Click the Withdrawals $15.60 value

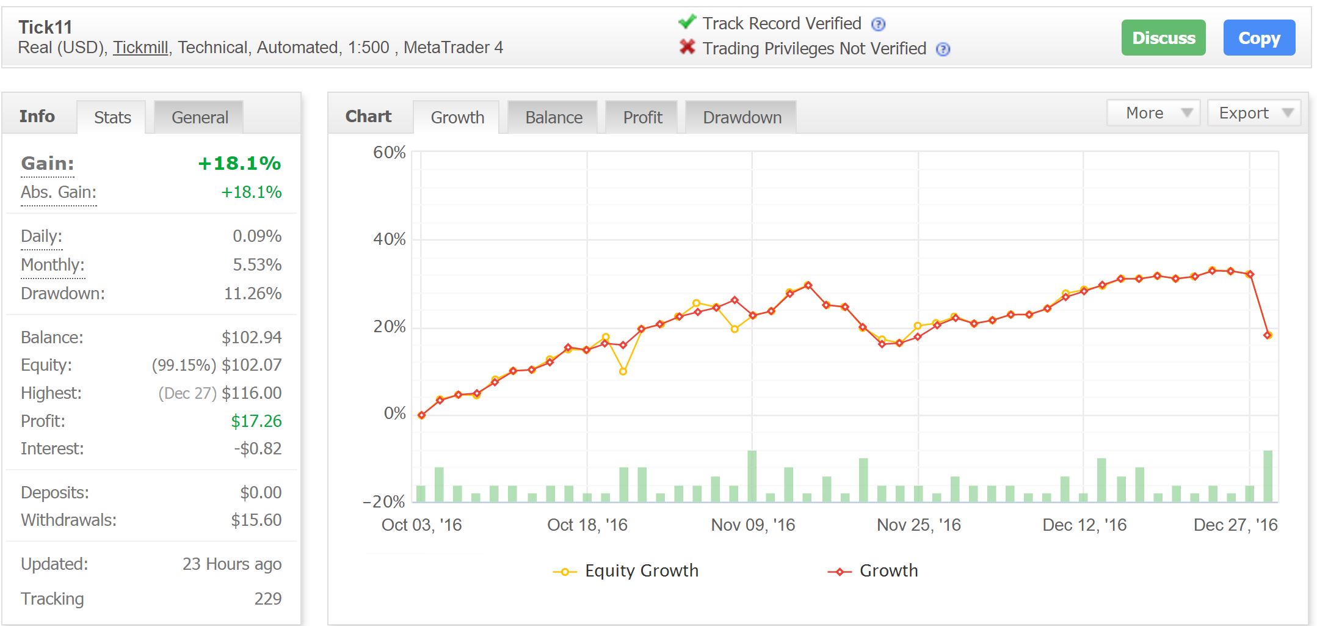pyautogui.click(x=256, y=520)
